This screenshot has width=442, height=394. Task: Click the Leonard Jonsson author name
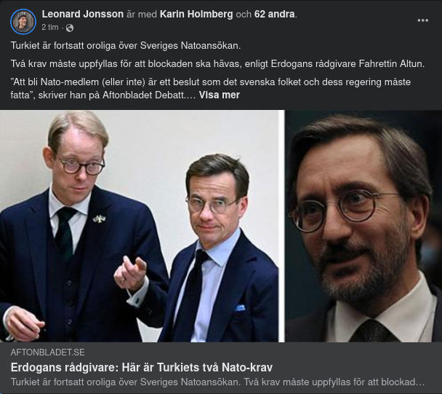[83, 14]
